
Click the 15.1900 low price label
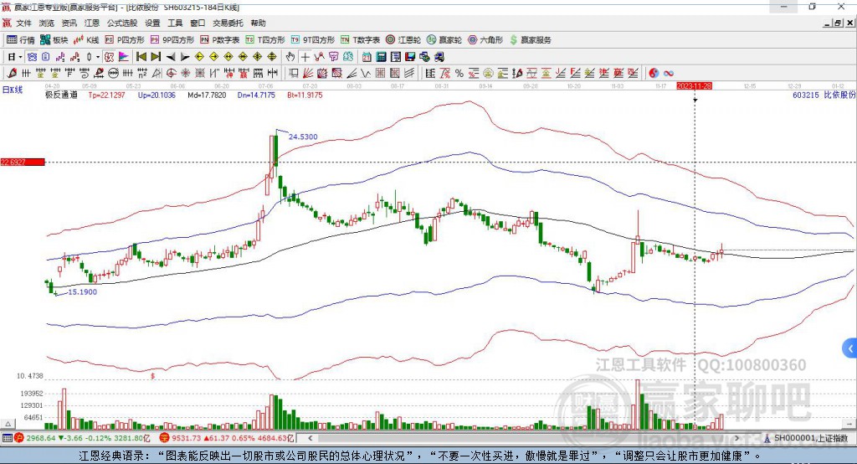[x=83, y=292]
